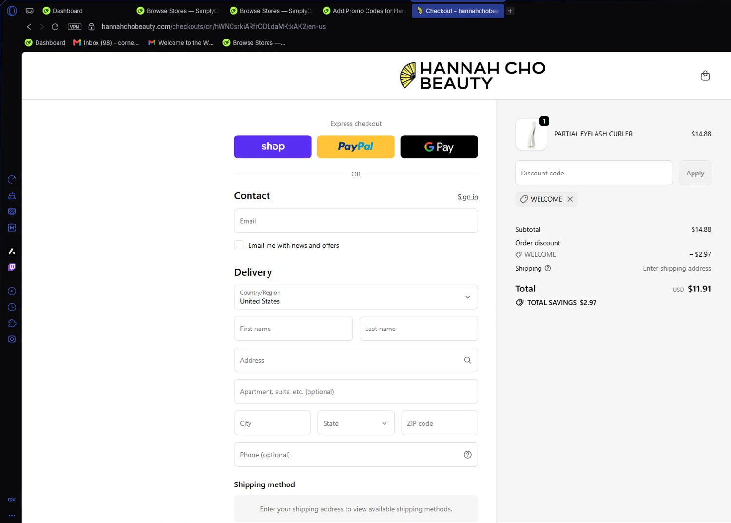Click the address search magnifier icon
Viewport: 731px width, 523px height.
(x=468, y=360)
